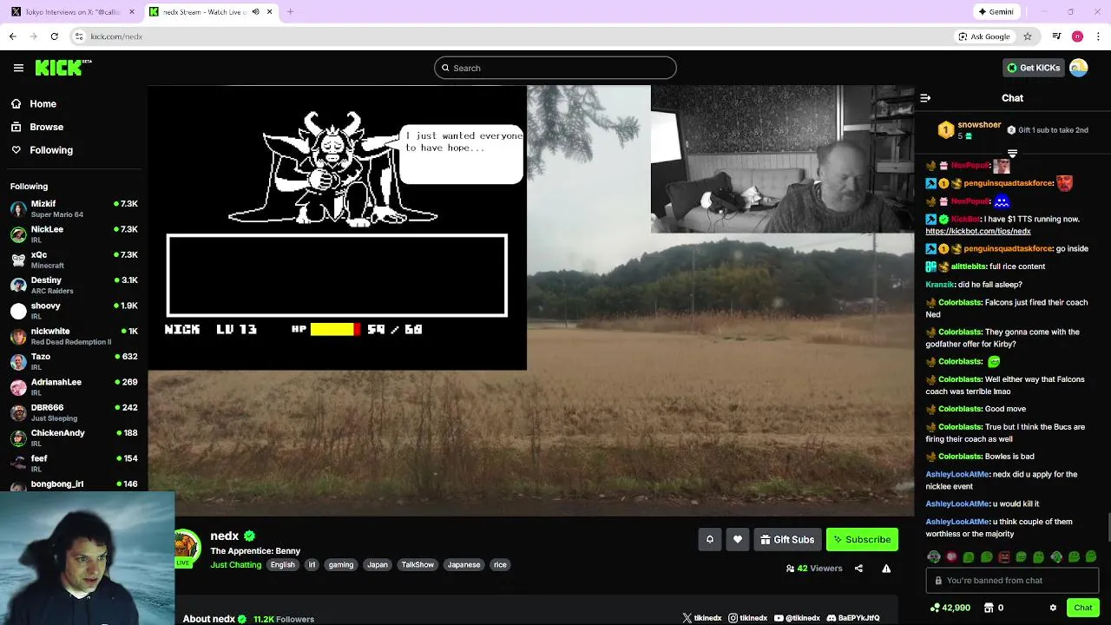Viewport: 1111px width, 625px height.
Task: Switch to Tokyo Interviews browser tab
Action: pos(71,12)
